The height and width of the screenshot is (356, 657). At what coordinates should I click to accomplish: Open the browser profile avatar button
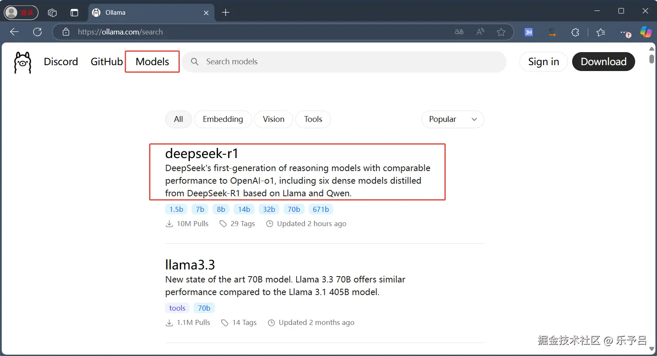pyautogui.click(x=21, y=13)
